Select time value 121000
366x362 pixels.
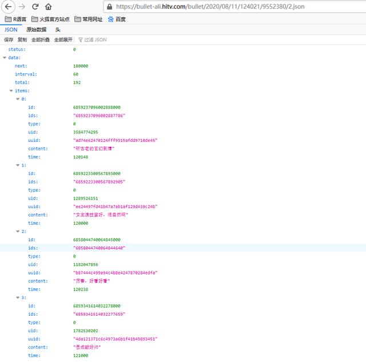(81, 356)
